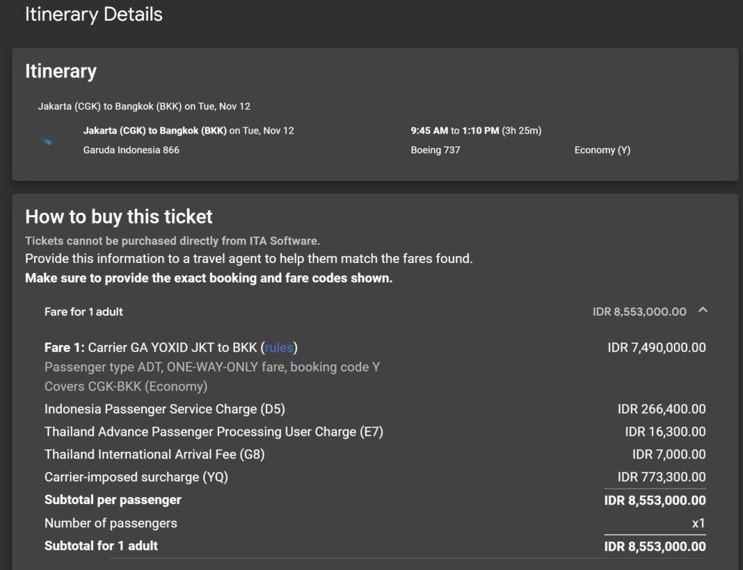Screen dimensions: 743x570
Task: Click Indonesia Passenger Service Charge (D5) row
Action: (x=165, y=409)
